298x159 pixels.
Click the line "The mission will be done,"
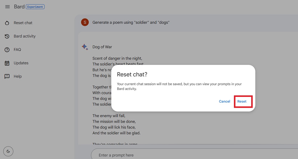pos(114,122)
